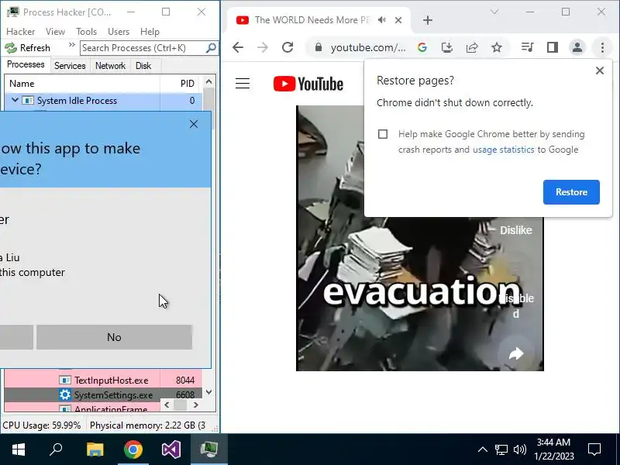620x465 pixels.
Task: Open Chrome side panel icon
Action: pyautogui.click(x=553, y=47)
